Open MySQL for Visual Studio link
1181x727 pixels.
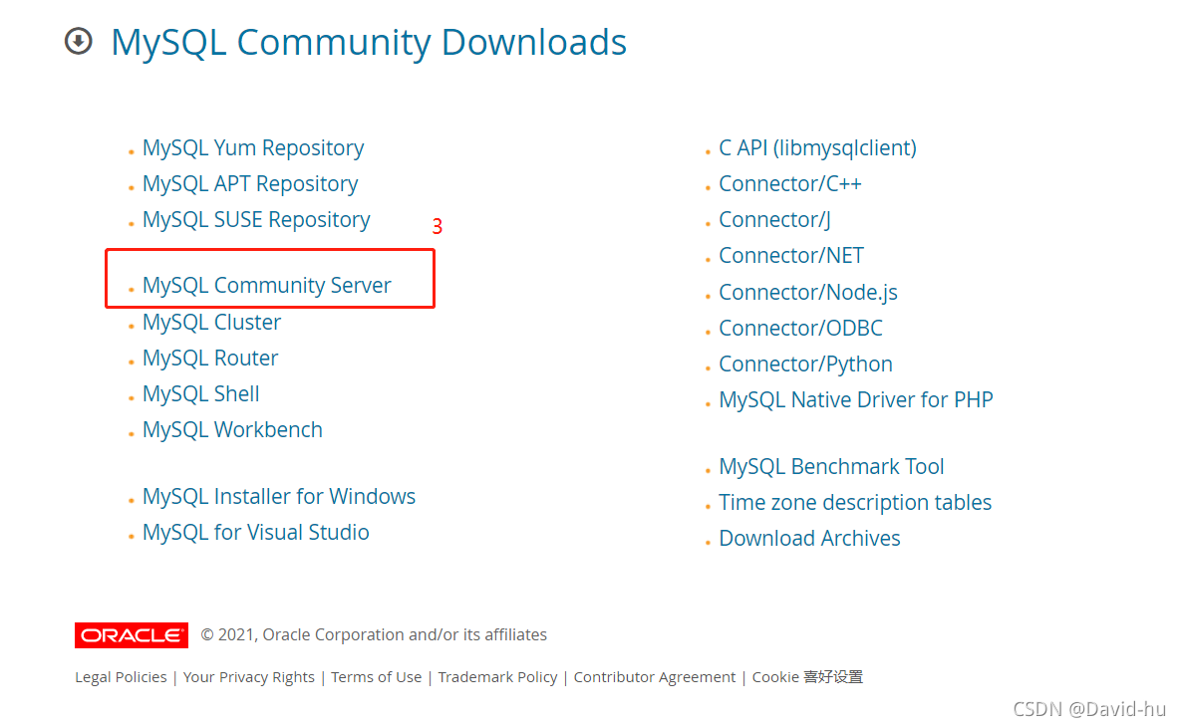point(255,533)
